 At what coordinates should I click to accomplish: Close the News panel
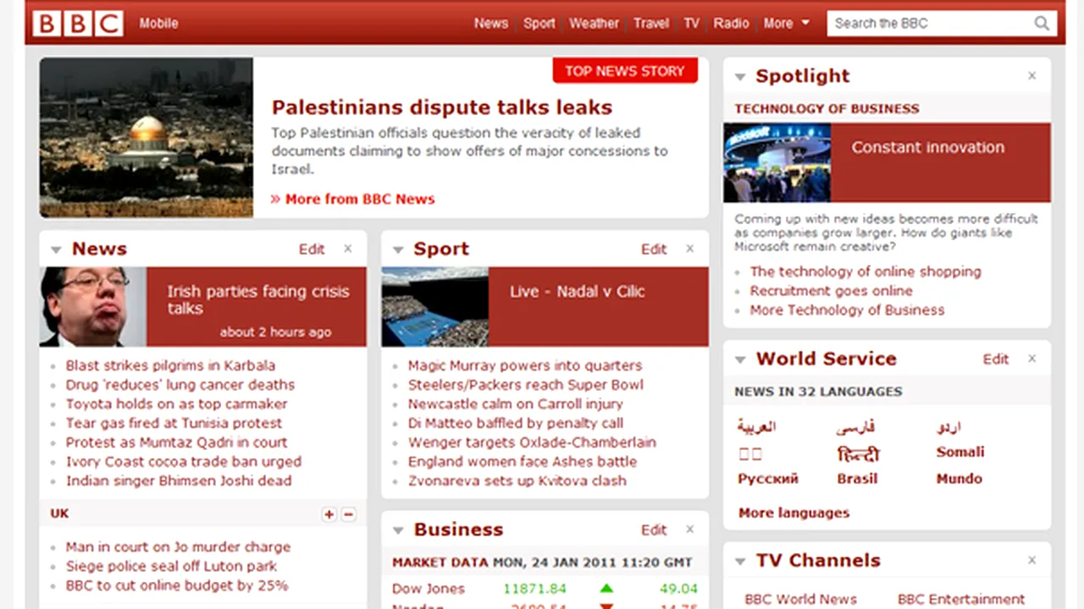pos(348,249)
